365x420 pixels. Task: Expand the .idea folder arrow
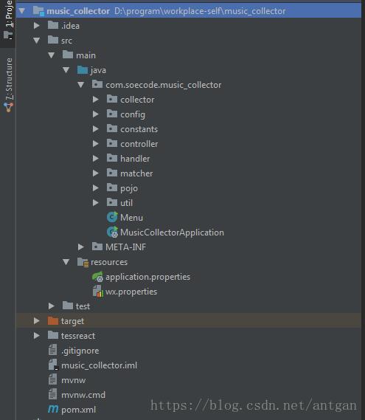[x=37, y=26]
